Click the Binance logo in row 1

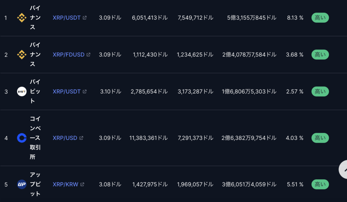pos(22,18)
